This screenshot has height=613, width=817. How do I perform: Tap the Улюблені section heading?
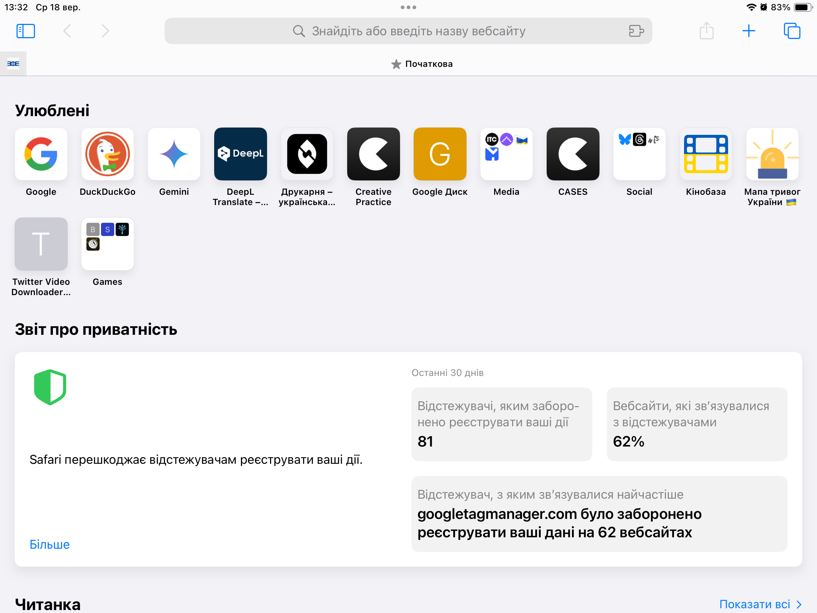(x=52, y=111)
